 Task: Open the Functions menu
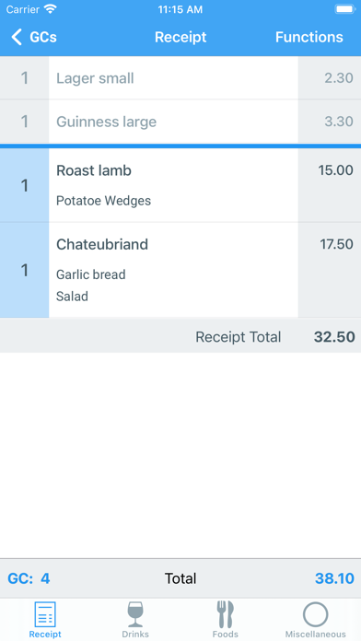coord(309,37)
